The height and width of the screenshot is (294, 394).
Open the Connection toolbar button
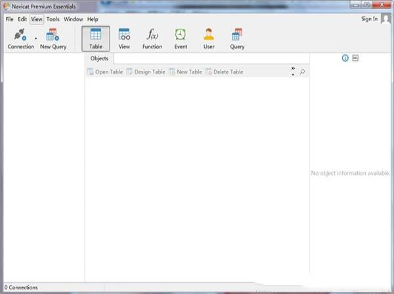point(20,39)
